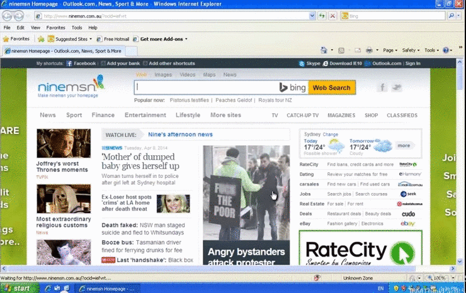Click Sign In link
Image resolution: width=466 pixels, height=293 pixels.
(412, 64)
